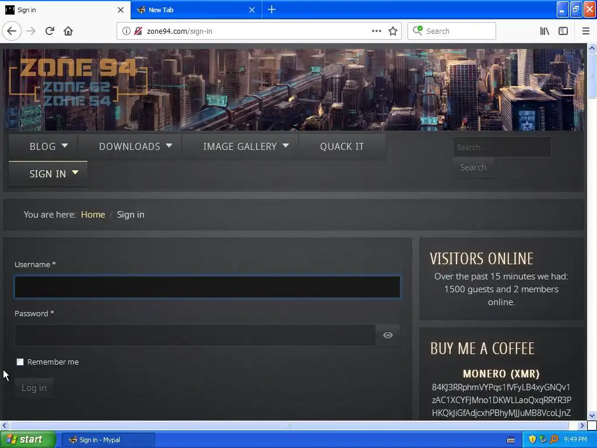Click the search engine magnifier icon

(x=417, y=30)
